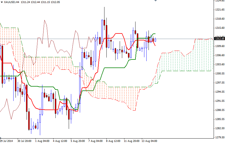Click the 8 Aug 12:00 time label
Image resolution: width=225 pixels, height=143 pixels.
113,141
